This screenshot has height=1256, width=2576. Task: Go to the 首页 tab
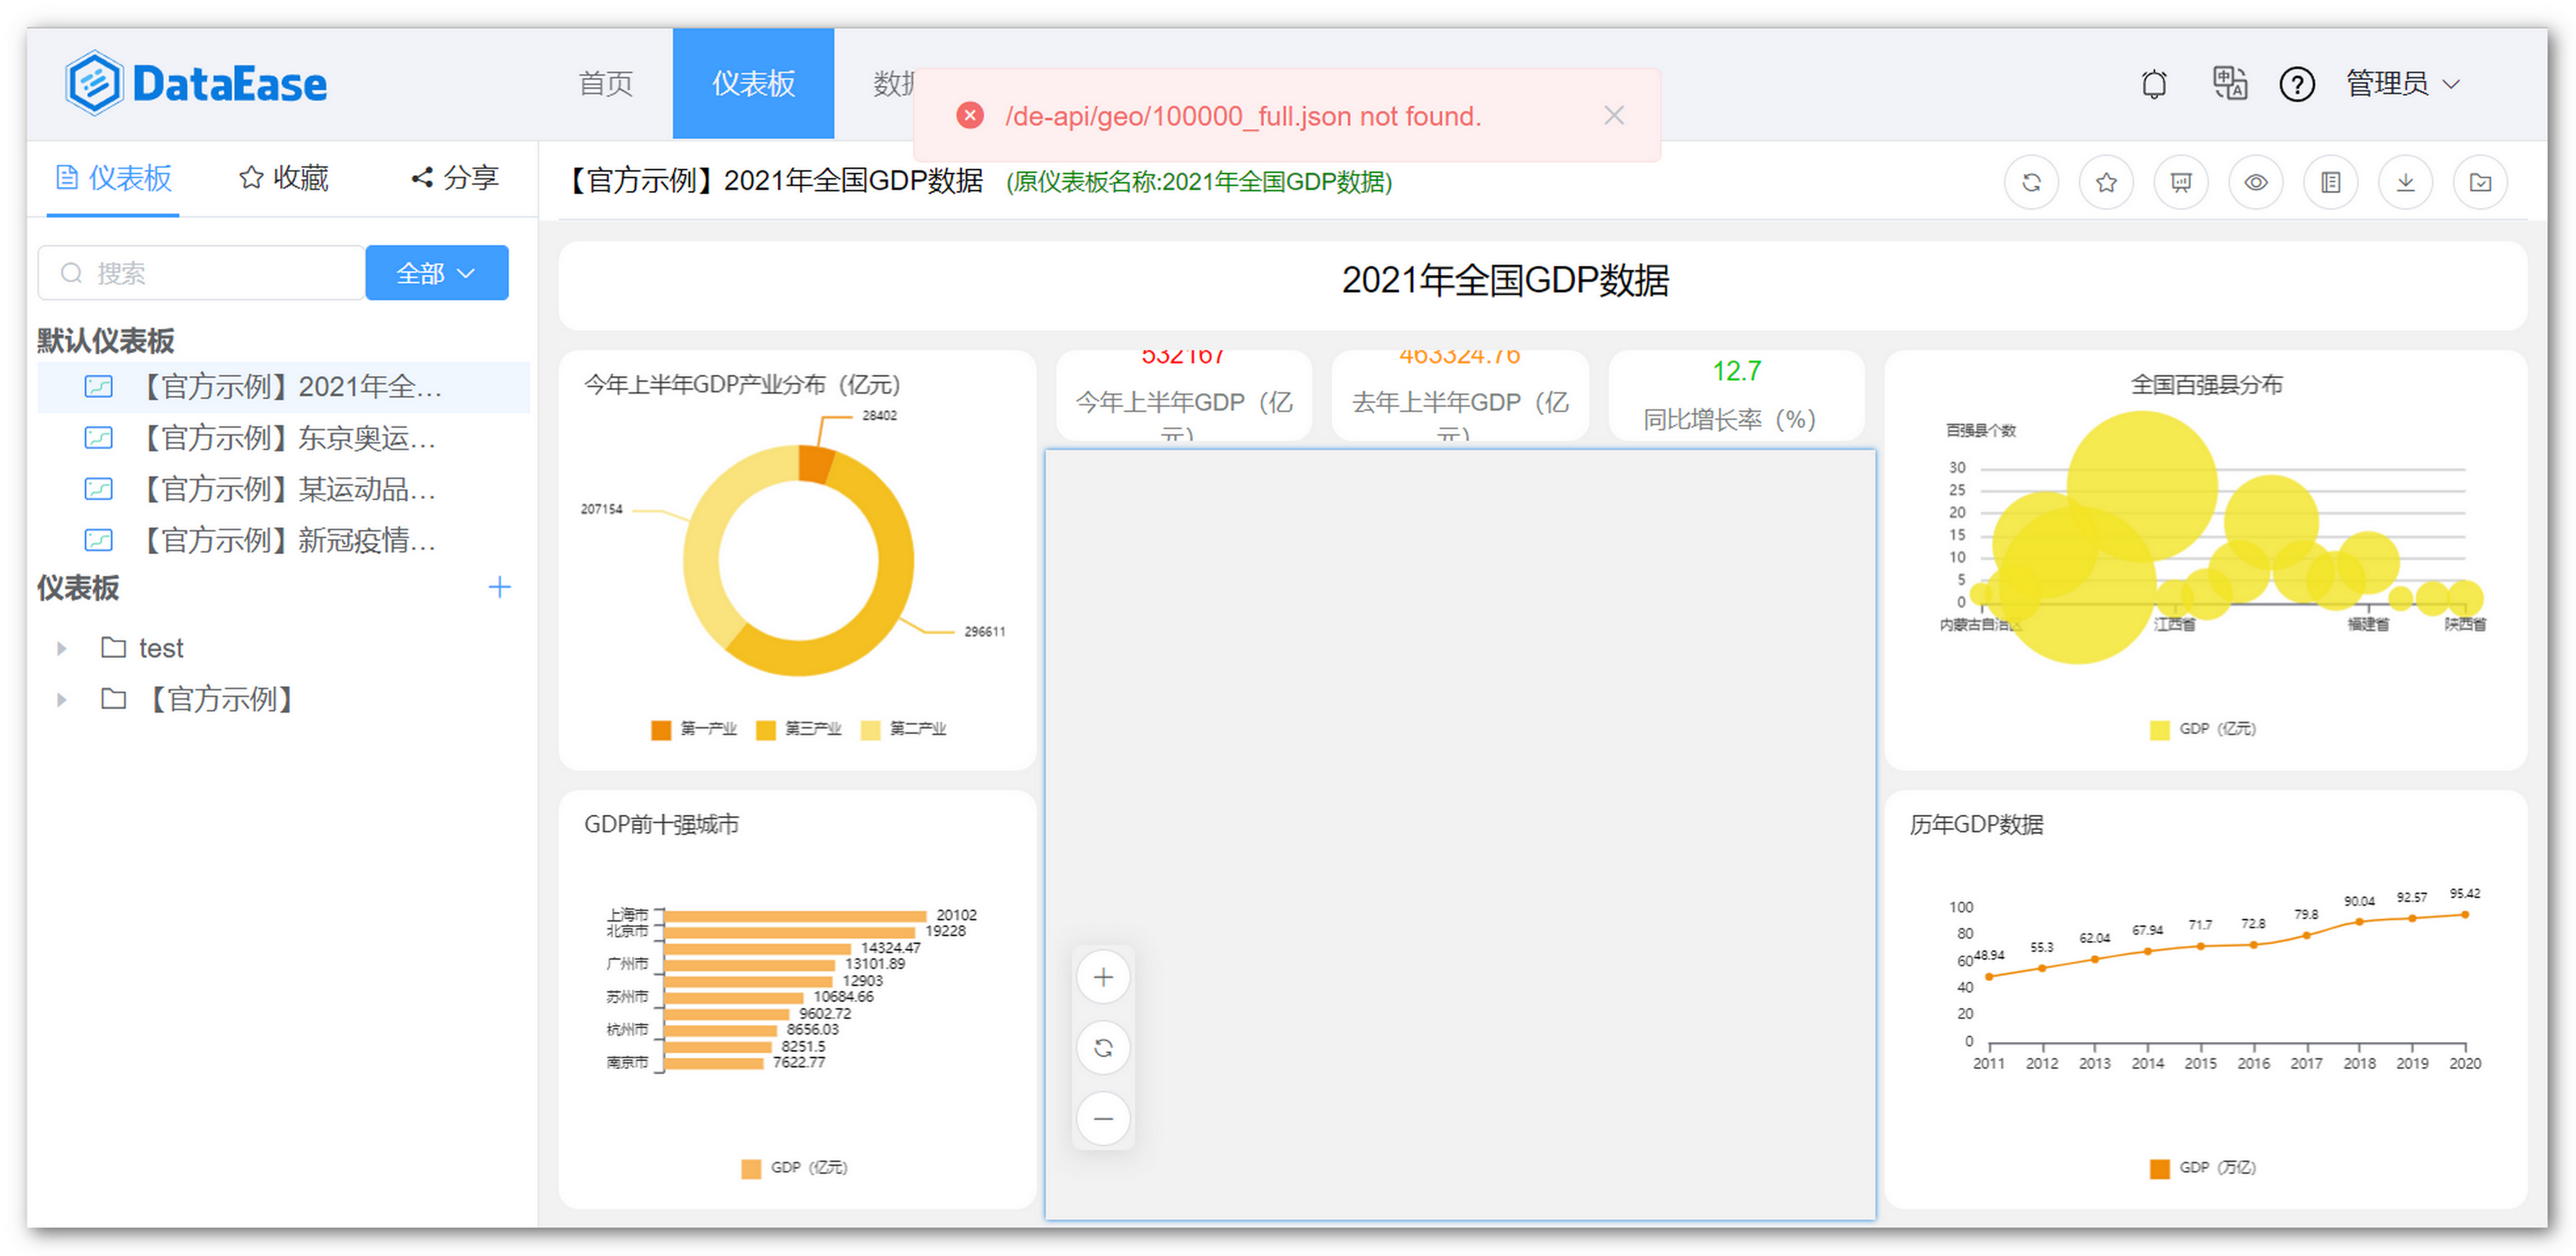(606, 84)
